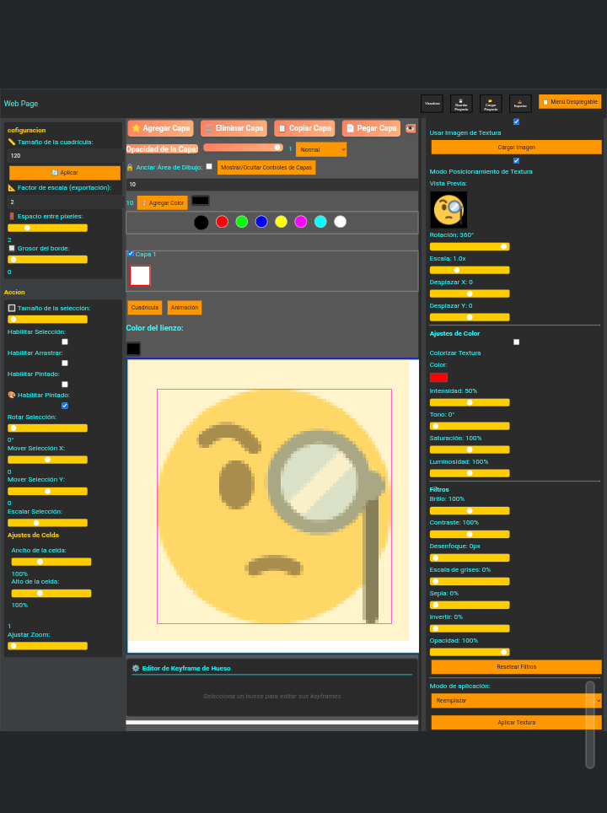Click the Intensidad slider

470,402
